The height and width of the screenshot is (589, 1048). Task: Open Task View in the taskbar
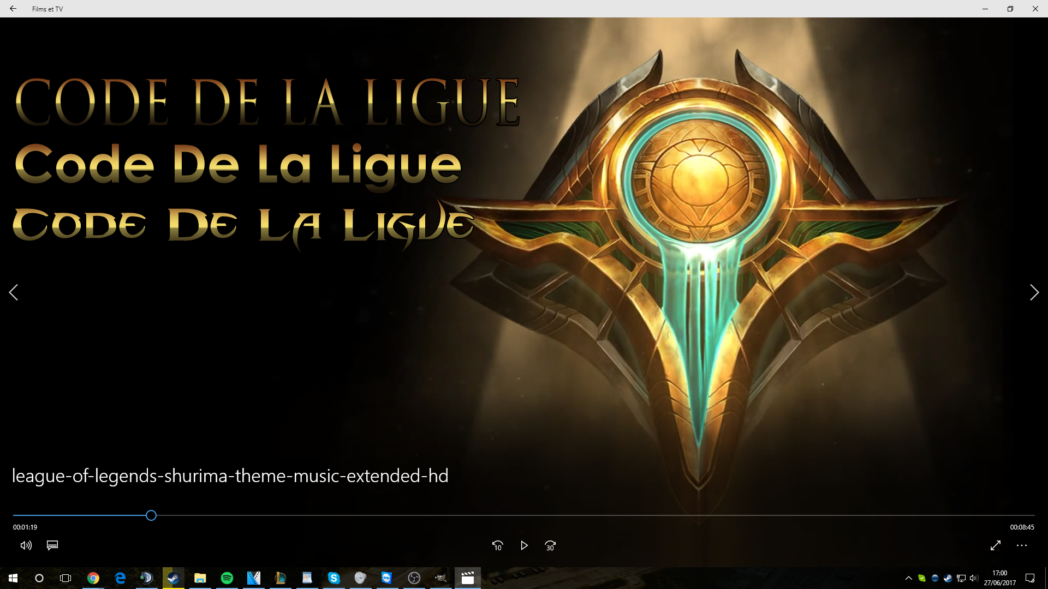(x=65, y=578)
